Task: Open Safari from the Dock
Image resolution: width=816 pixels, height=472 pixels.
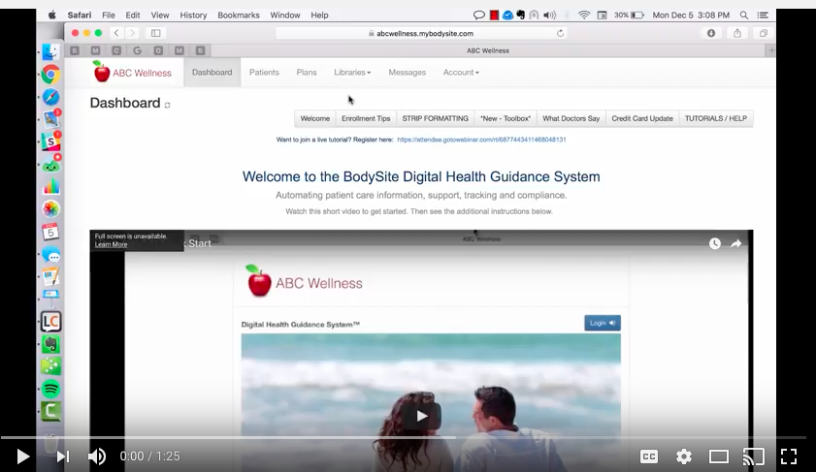Action: [50, 97]
